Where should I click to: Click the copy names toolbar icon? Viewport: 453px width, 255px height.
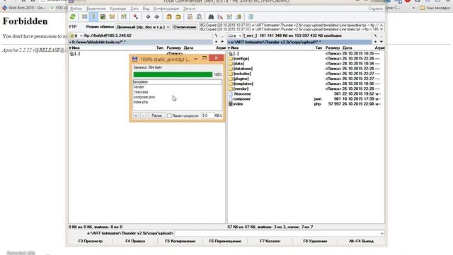[x=239, y=17]
